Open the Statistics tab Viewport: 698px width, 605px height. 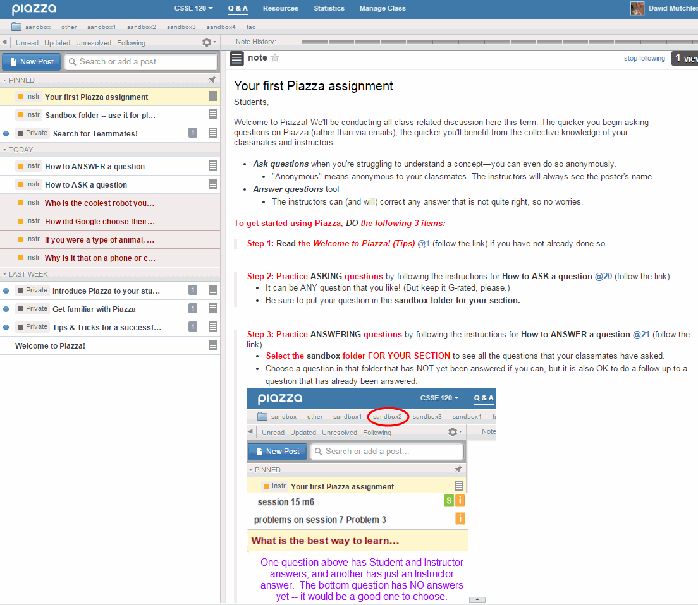329,8
